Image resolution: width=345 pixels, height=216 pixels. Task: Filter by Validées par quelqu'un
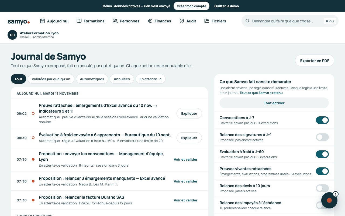coord(51,79)
